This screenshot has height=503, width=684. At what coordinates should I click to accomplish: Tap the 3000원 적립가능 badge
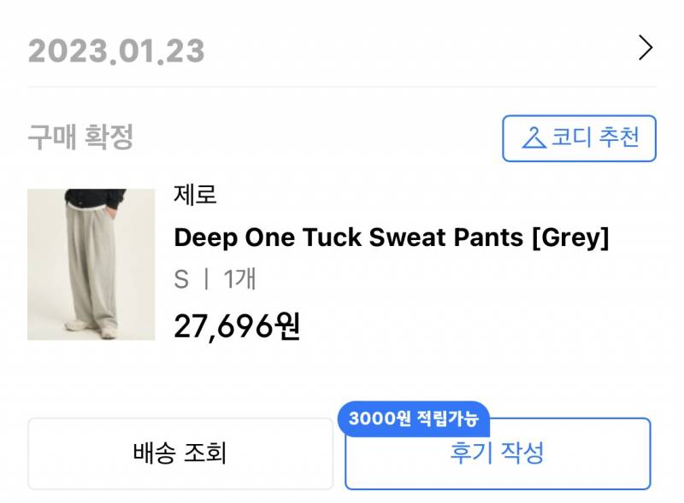click(x=415, y=418)
